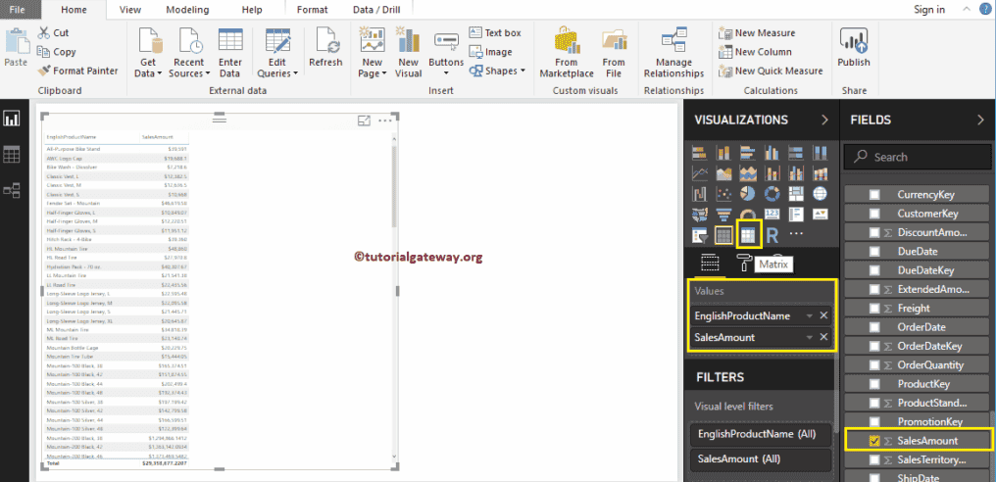Choose the Treemap visual
Viewport: 996px width, 482px height.
(x=796, y=194)
